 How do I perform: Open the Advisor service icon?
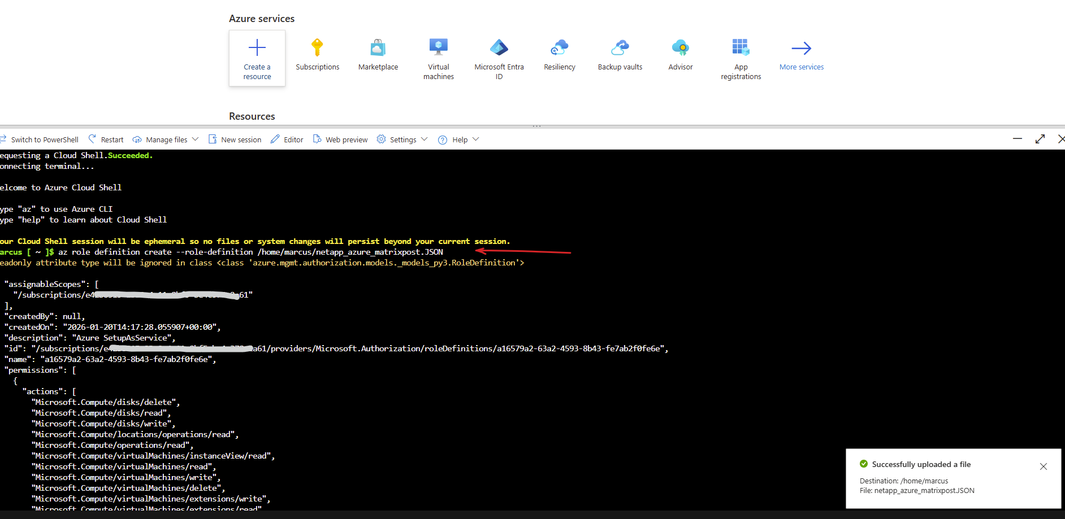point(680,48)
